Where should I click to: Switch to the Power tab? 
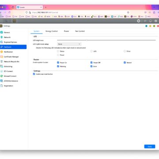[66, 31]
